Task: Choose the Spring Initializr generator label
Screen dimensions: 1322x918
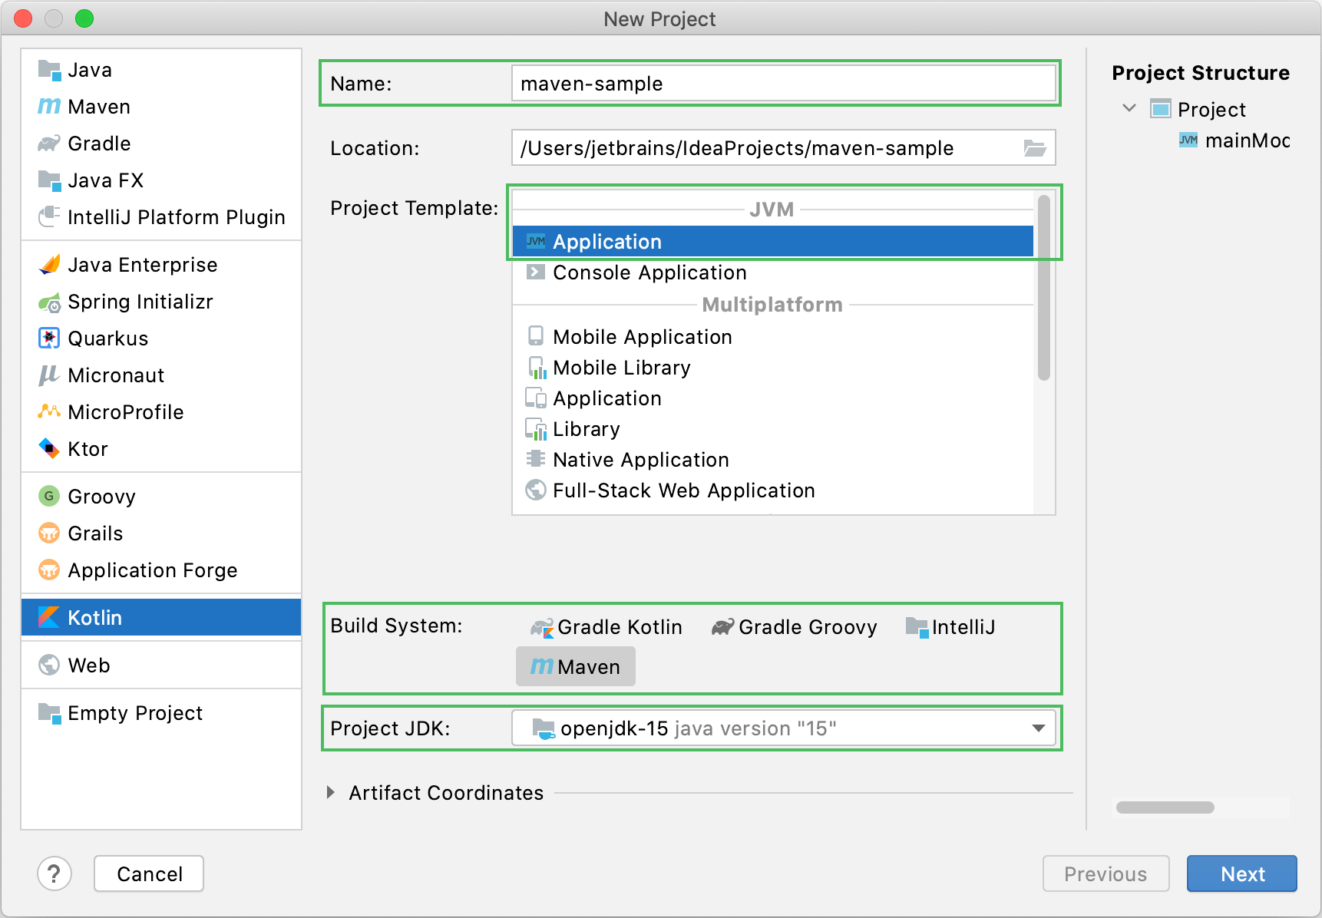Action: [x=140, y=302]
